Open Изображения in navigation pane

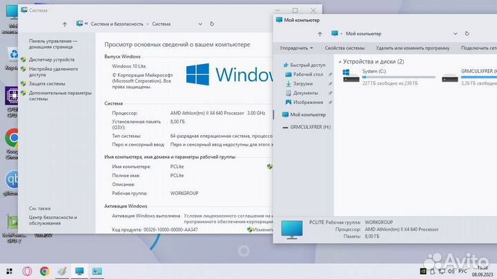(308, 102)
